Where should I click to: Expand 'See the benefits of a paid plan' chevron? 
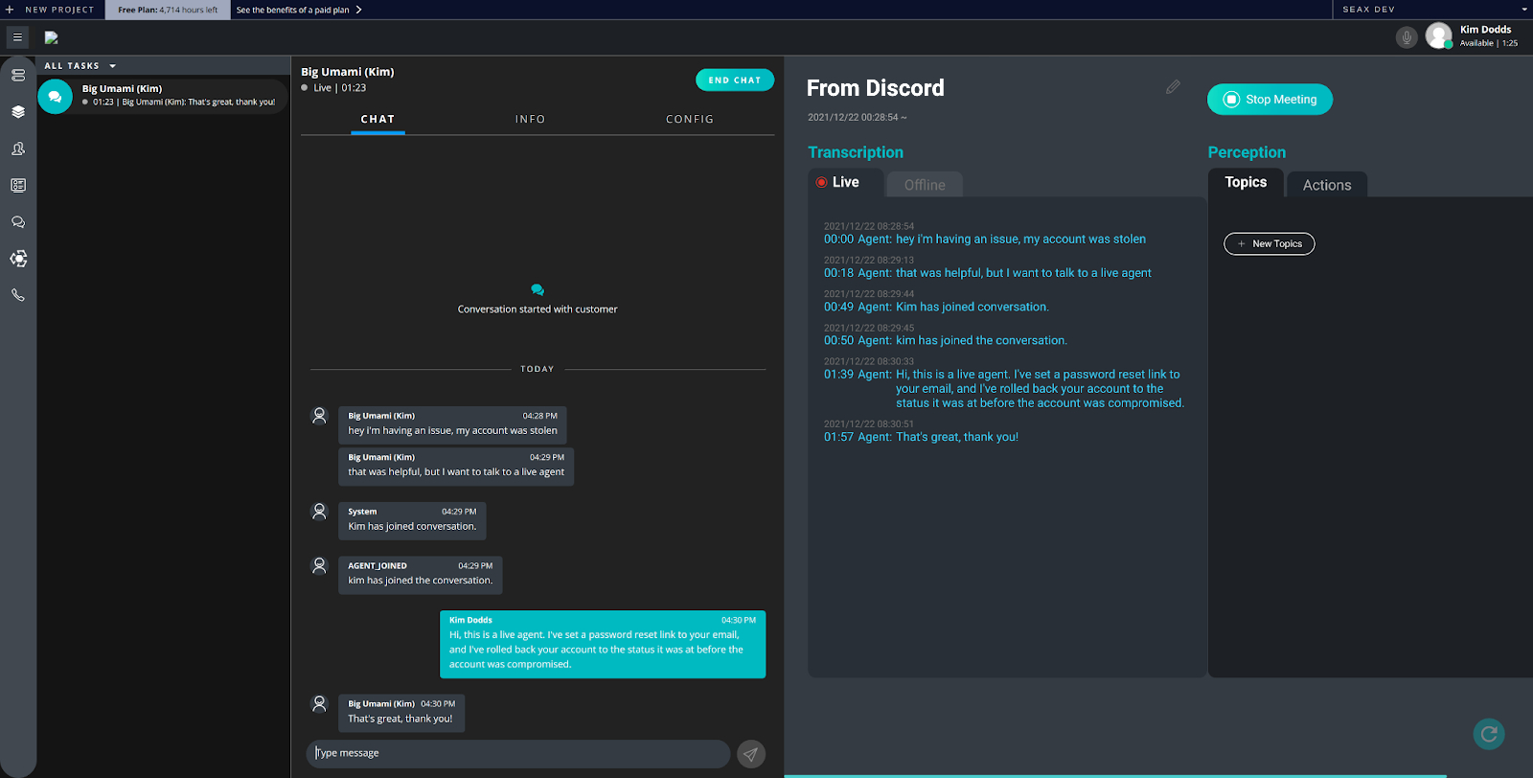point(358,10)
